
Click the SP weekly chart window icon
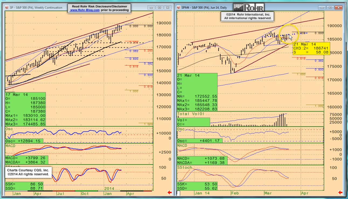(7, 8)
